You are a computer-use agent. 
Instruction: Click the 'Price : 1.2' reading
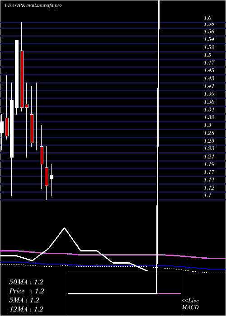point(27,291)
